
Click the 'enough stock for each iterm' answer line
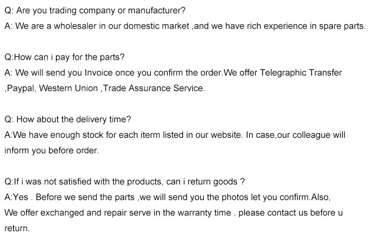point(175,135)
